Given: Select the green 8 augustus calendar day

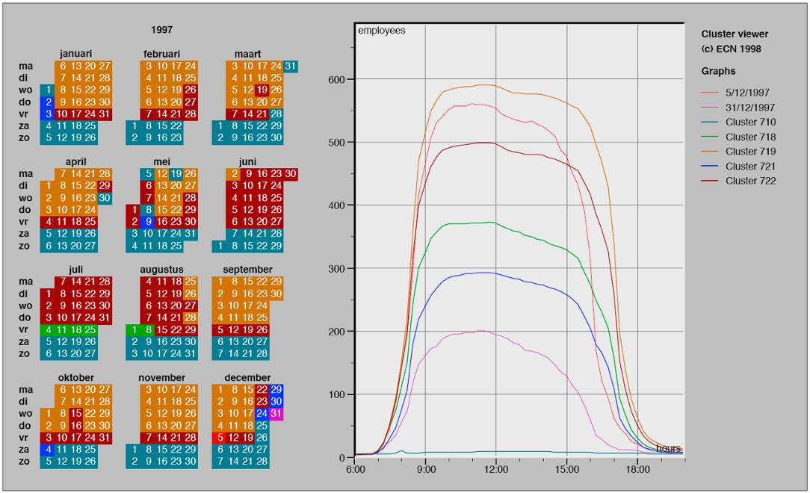Looking at the screenshot, I should pyautogui.click(x=149, y=329).
